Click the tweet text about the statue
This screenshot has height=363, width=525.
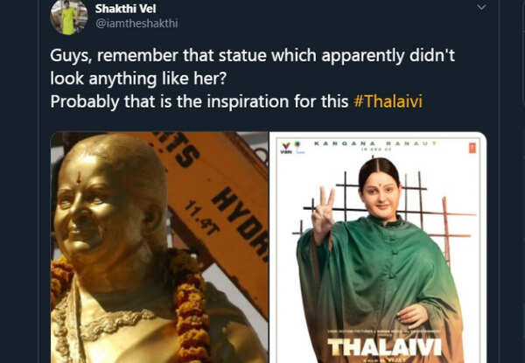(x=253, y=79)
